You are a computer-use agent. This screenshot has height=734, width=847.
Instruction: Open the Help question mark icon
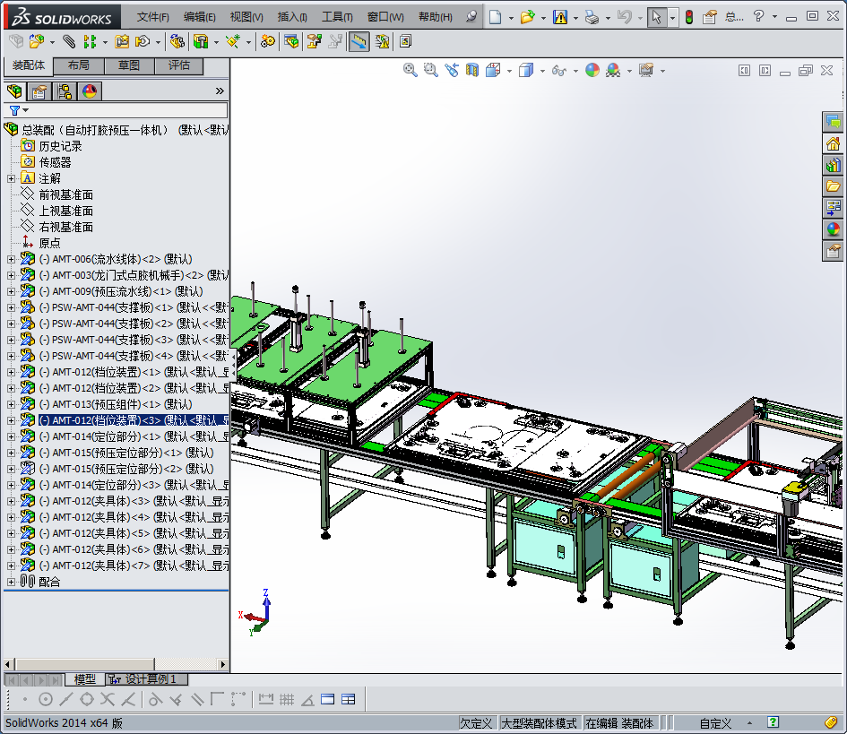pos(758,17)
